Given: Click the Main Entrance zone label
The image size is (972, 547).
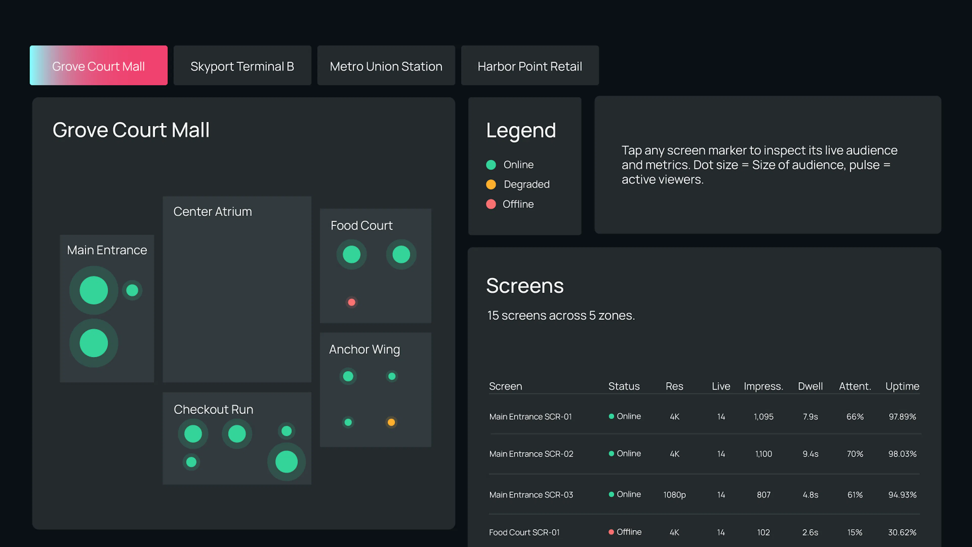Looking at the screenshot, I should (107, 250).
